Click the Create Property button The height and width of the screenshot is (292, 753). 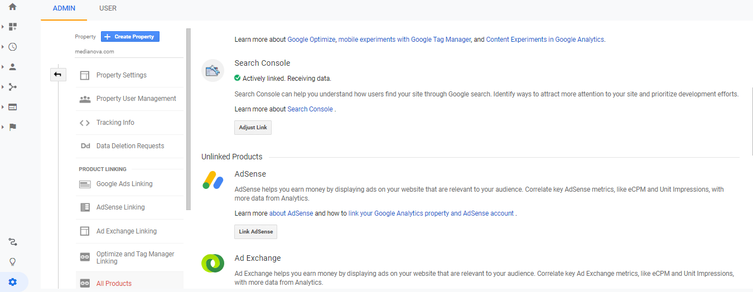pyautogui.click(x=131, y=37)
